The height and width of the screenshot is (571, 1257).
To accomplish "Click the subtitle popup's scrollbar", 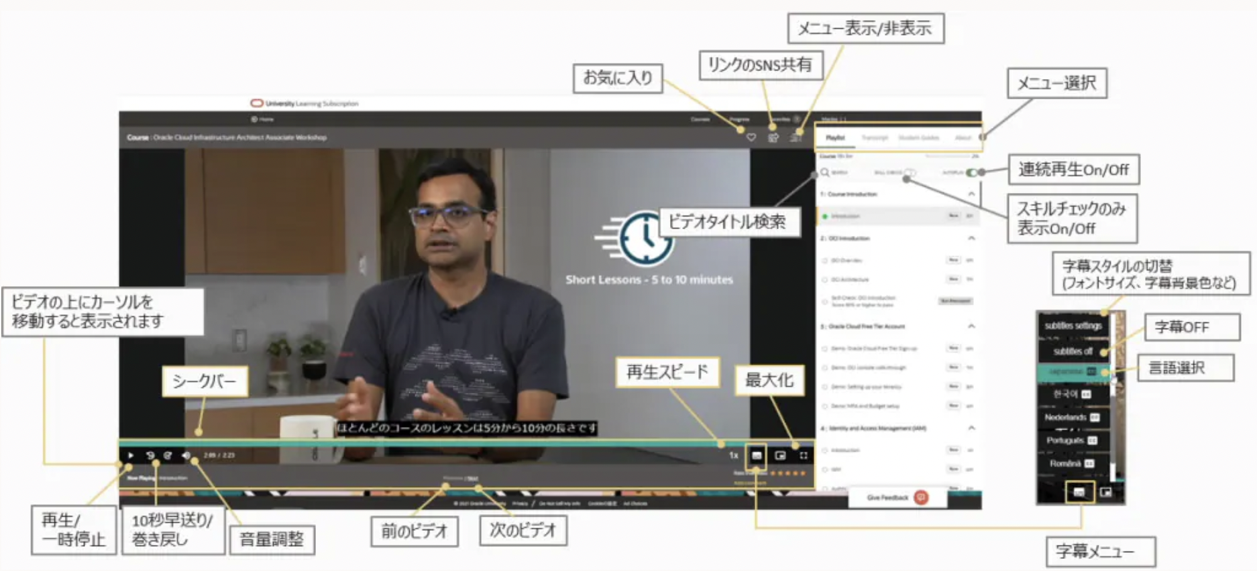I will (x=1113, y=395).
